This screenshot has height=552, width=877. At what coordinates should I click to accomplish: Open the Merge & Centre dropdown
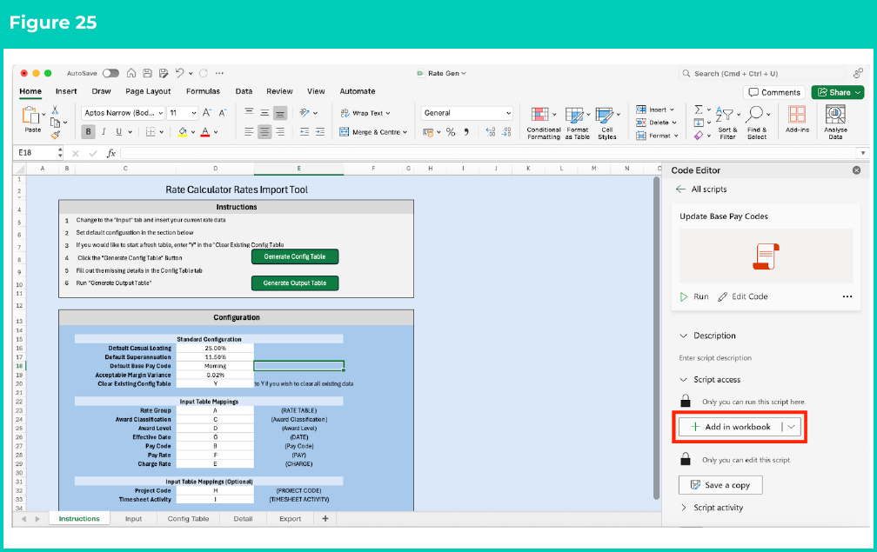point(373,132)
